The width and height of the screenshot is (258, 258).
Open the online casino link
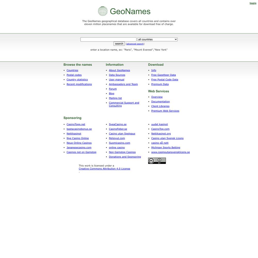[x=117, y=147]
